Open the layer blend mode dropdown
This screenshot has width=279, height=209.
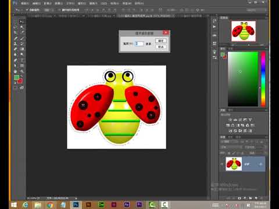tap(231, 147)
